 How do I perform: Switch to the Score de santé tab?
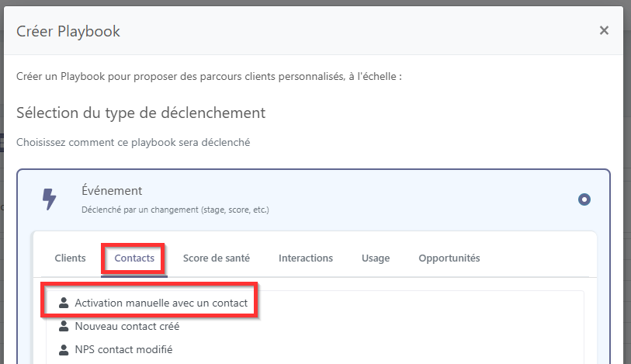click(217, 258)
